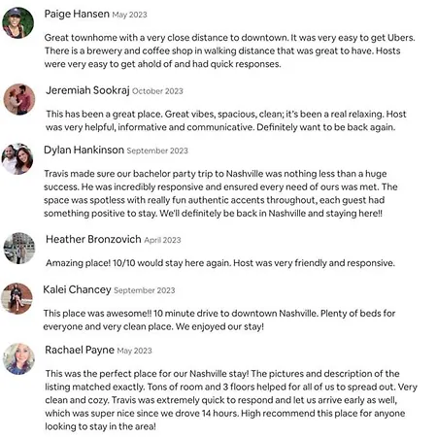The height and width of the screenshot is (437, 437).
Task: Open Kalei Chancey's name link
Action: (78, 289)
